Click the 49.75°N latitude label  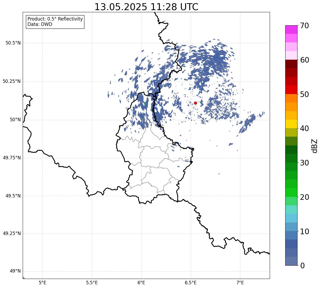(x=11, y=158)
